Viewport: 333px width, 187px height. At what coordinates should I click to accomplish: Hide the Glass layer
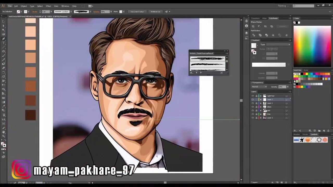tap(253, 107)
